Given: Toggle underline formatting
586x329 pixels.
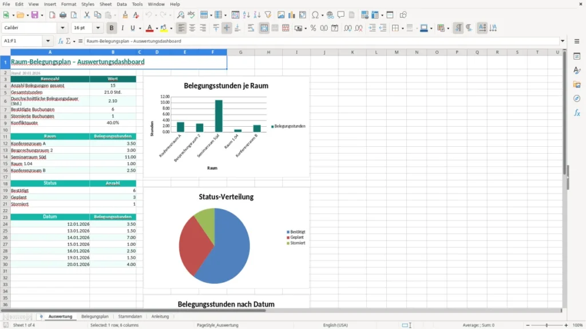Looking at the screenshot, I should pos(132,28).
